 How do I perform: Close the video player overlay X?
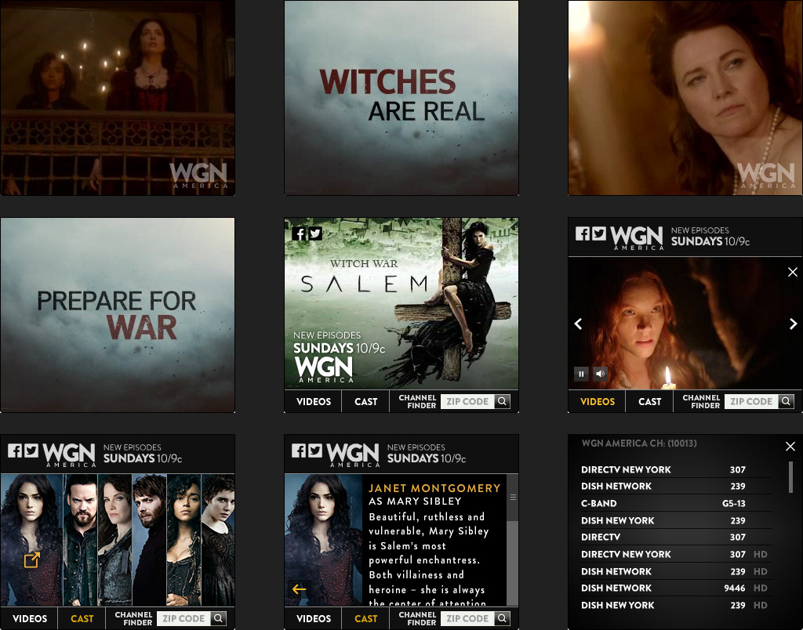point(792,272)
